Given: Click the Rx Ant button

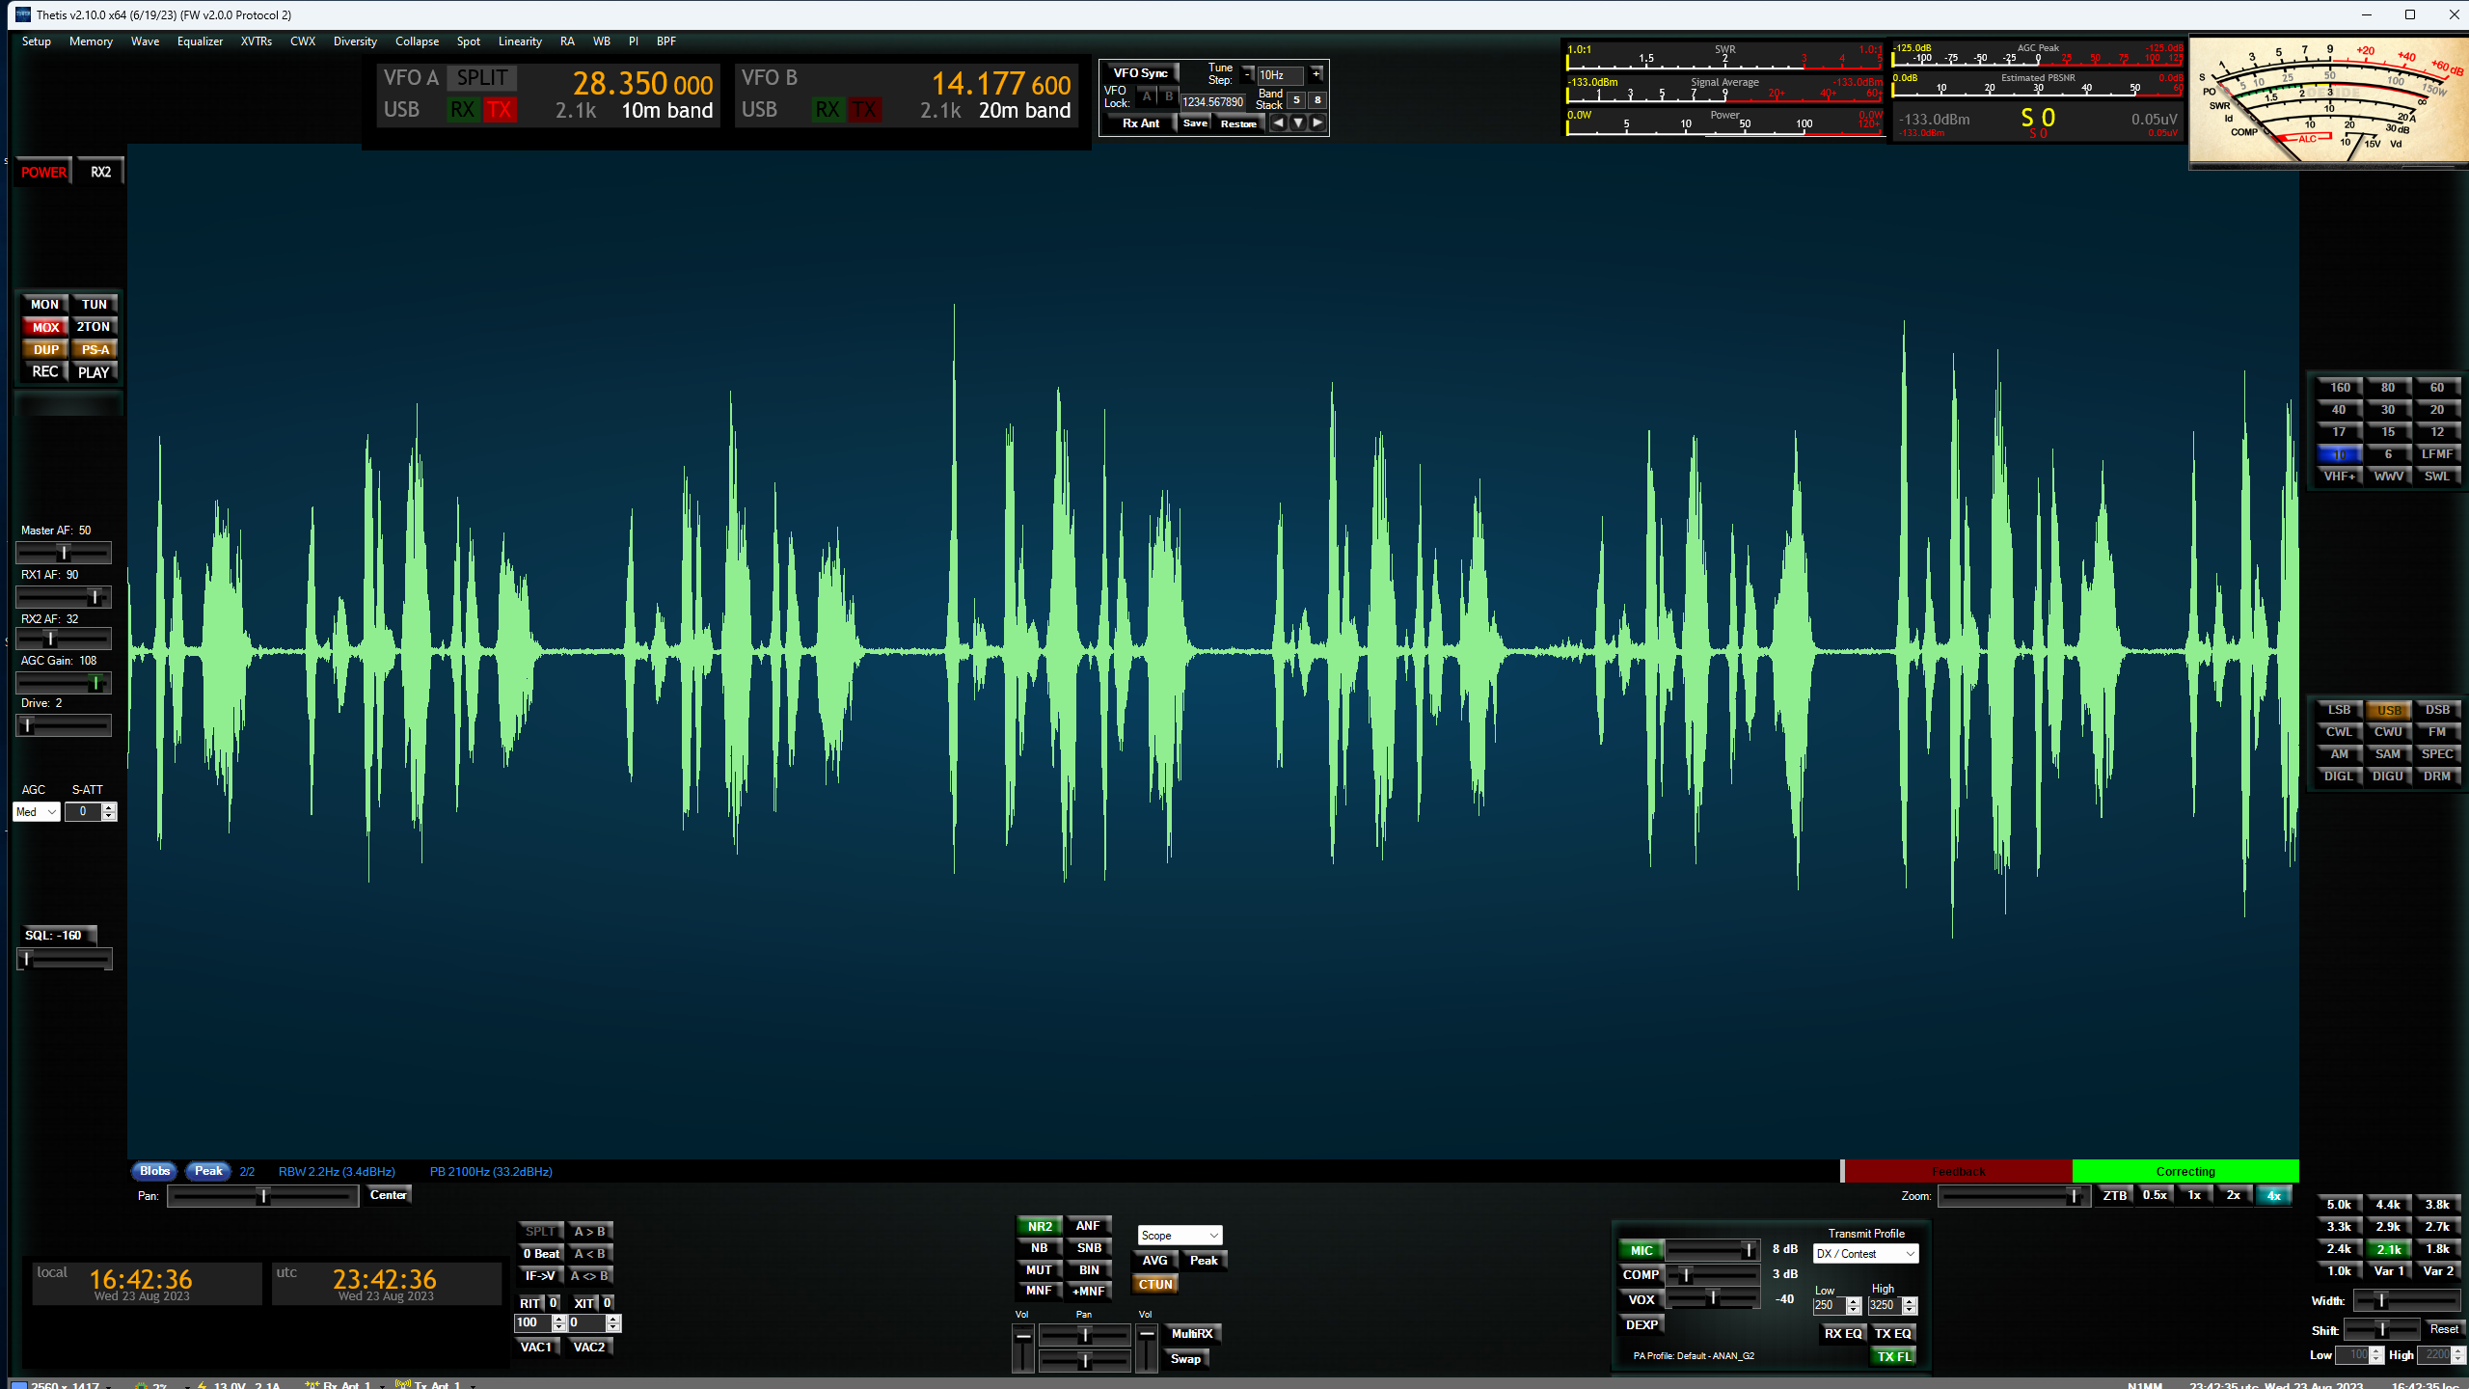Looking at the screenshot, I should pos(1140,123).
